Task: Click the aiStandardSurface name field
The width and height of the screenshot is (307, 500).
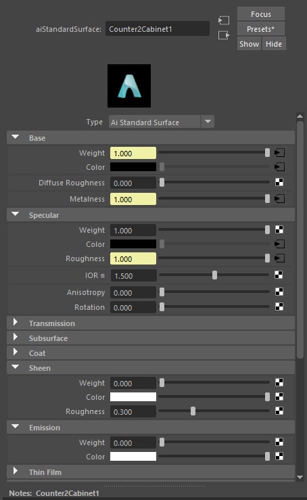Action: tap(158, 28)
